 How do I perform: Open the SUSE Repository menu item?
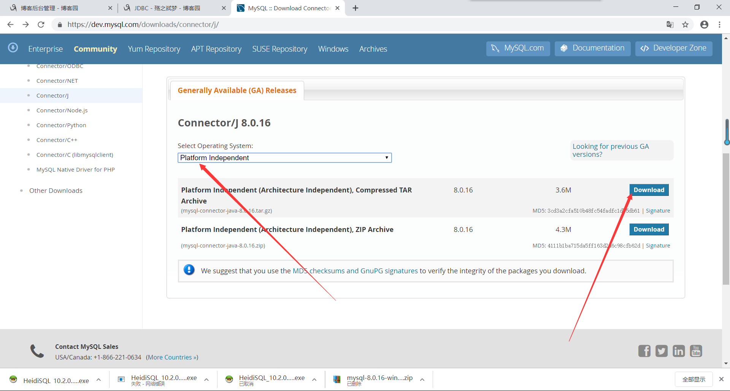pyautogui.click(x=280, y=49)
